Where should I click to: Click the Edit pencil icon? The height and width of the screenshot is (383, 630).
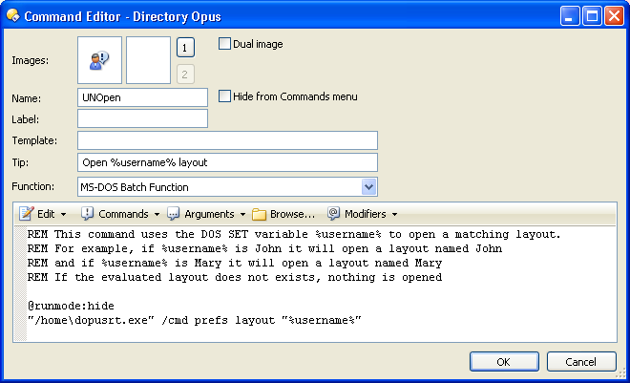(26, 214)
